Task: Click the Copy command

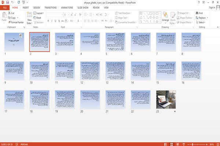Action: click(x=12, y=18)
